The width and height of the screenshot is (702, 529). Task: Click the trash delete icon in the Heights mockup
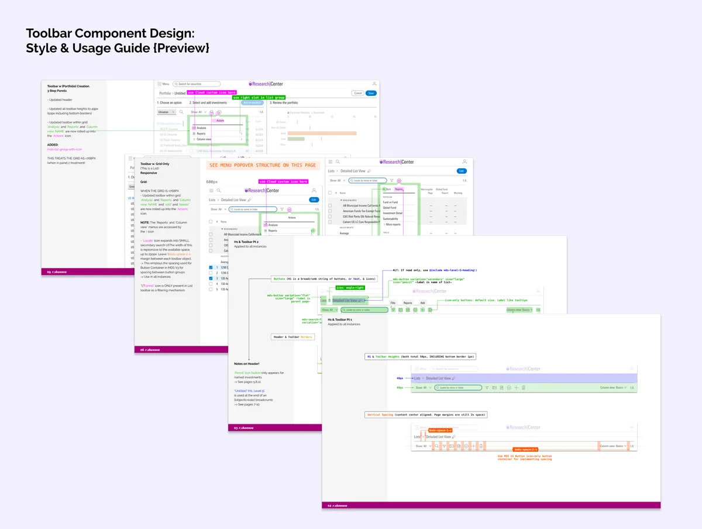pos(524,388)
